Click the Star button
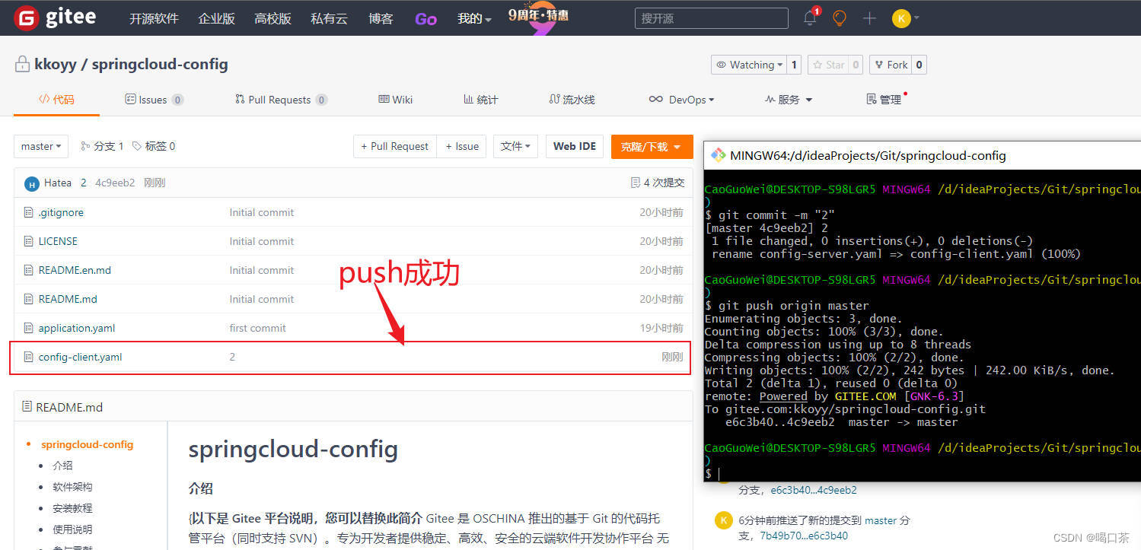Screen dimensions: 1141x550 point(827,65)
